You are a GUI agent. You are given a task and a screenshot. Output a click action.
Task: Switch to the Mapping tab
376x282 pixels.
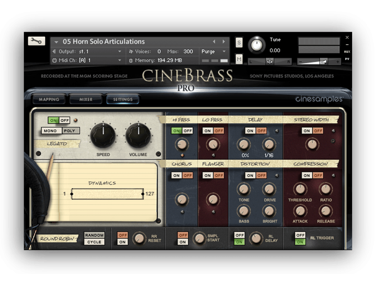point(49,100)
